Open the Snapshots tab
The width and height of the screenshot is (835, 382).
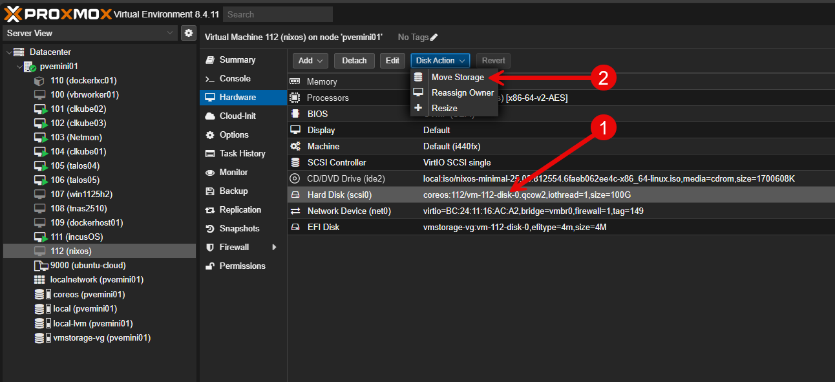click(x=243, y=228)
